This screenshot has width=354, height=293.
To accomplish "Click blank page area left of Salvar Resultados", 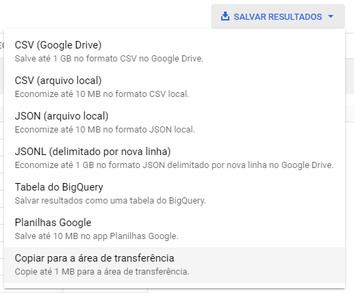I will (x=105, y=14).
